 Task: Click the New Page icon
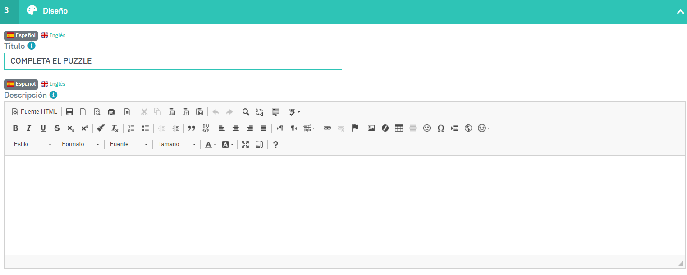pyautogui.click(x=83, y=112)
